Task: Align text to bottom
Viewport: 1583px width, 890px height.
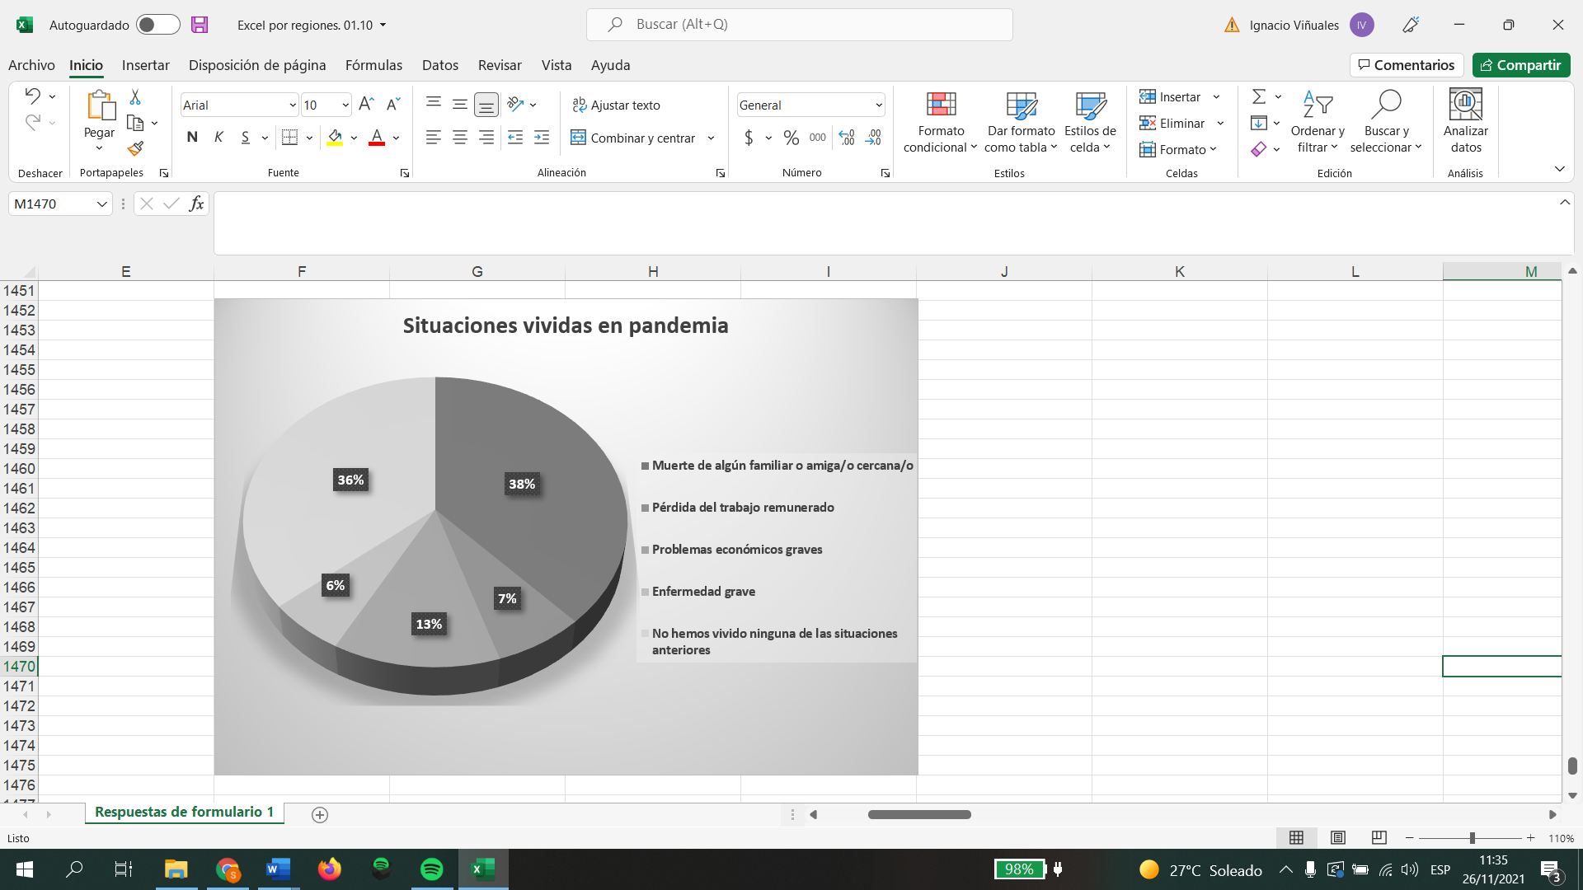Action: pyautogui.click(x=486, y=104)
